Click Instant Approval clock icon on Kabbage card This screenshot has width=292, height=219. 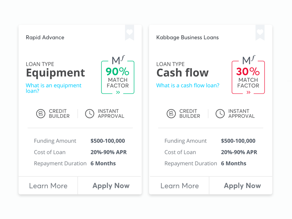pyautogui.click(x=220, y=114)
